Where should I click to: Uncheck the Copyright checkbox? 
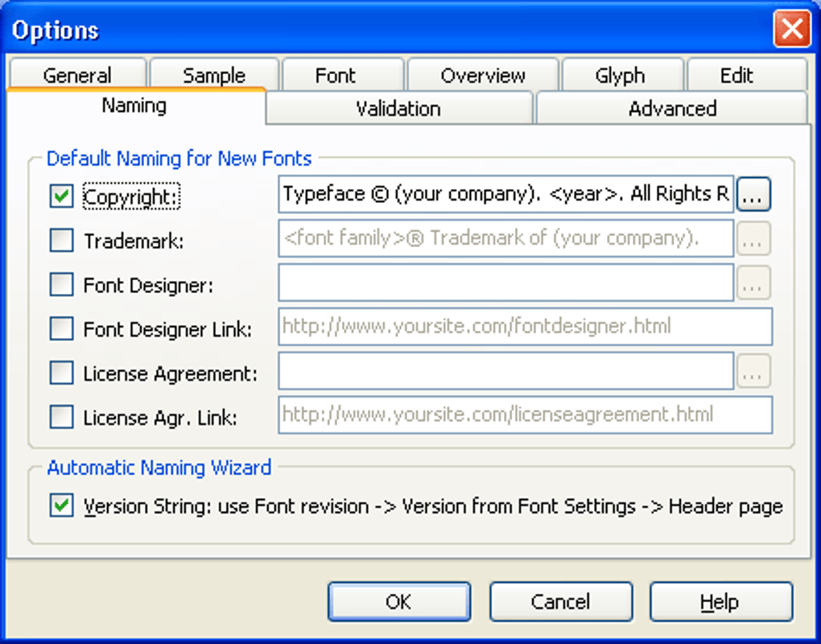(60, 195)
